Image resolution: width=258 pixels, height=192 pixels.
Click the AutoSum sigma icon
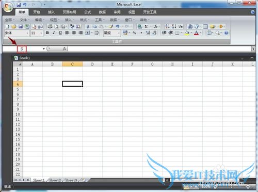coord(146,26)
